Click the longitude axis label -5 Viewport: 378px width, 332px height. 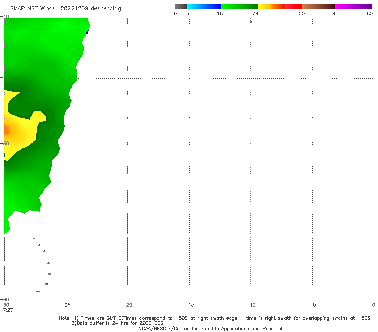[312, 305]
